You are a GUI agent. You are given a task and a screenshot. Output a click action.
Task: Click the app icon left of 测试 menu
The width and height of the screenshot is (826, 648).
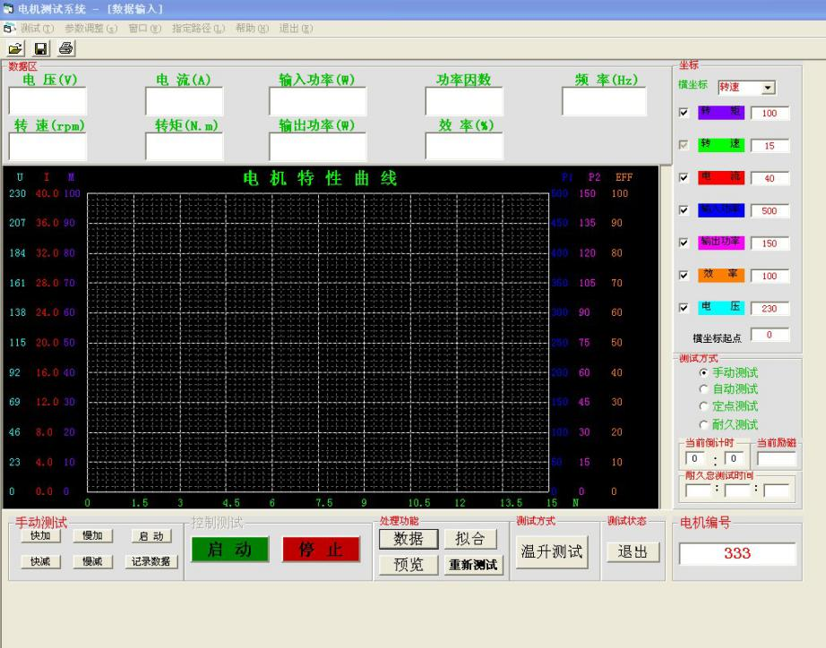(x=9, y=28)
